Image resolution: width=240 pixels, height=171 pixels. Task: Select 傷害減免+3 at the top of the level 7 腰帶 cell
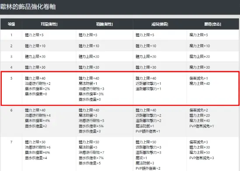click(198, 142)
